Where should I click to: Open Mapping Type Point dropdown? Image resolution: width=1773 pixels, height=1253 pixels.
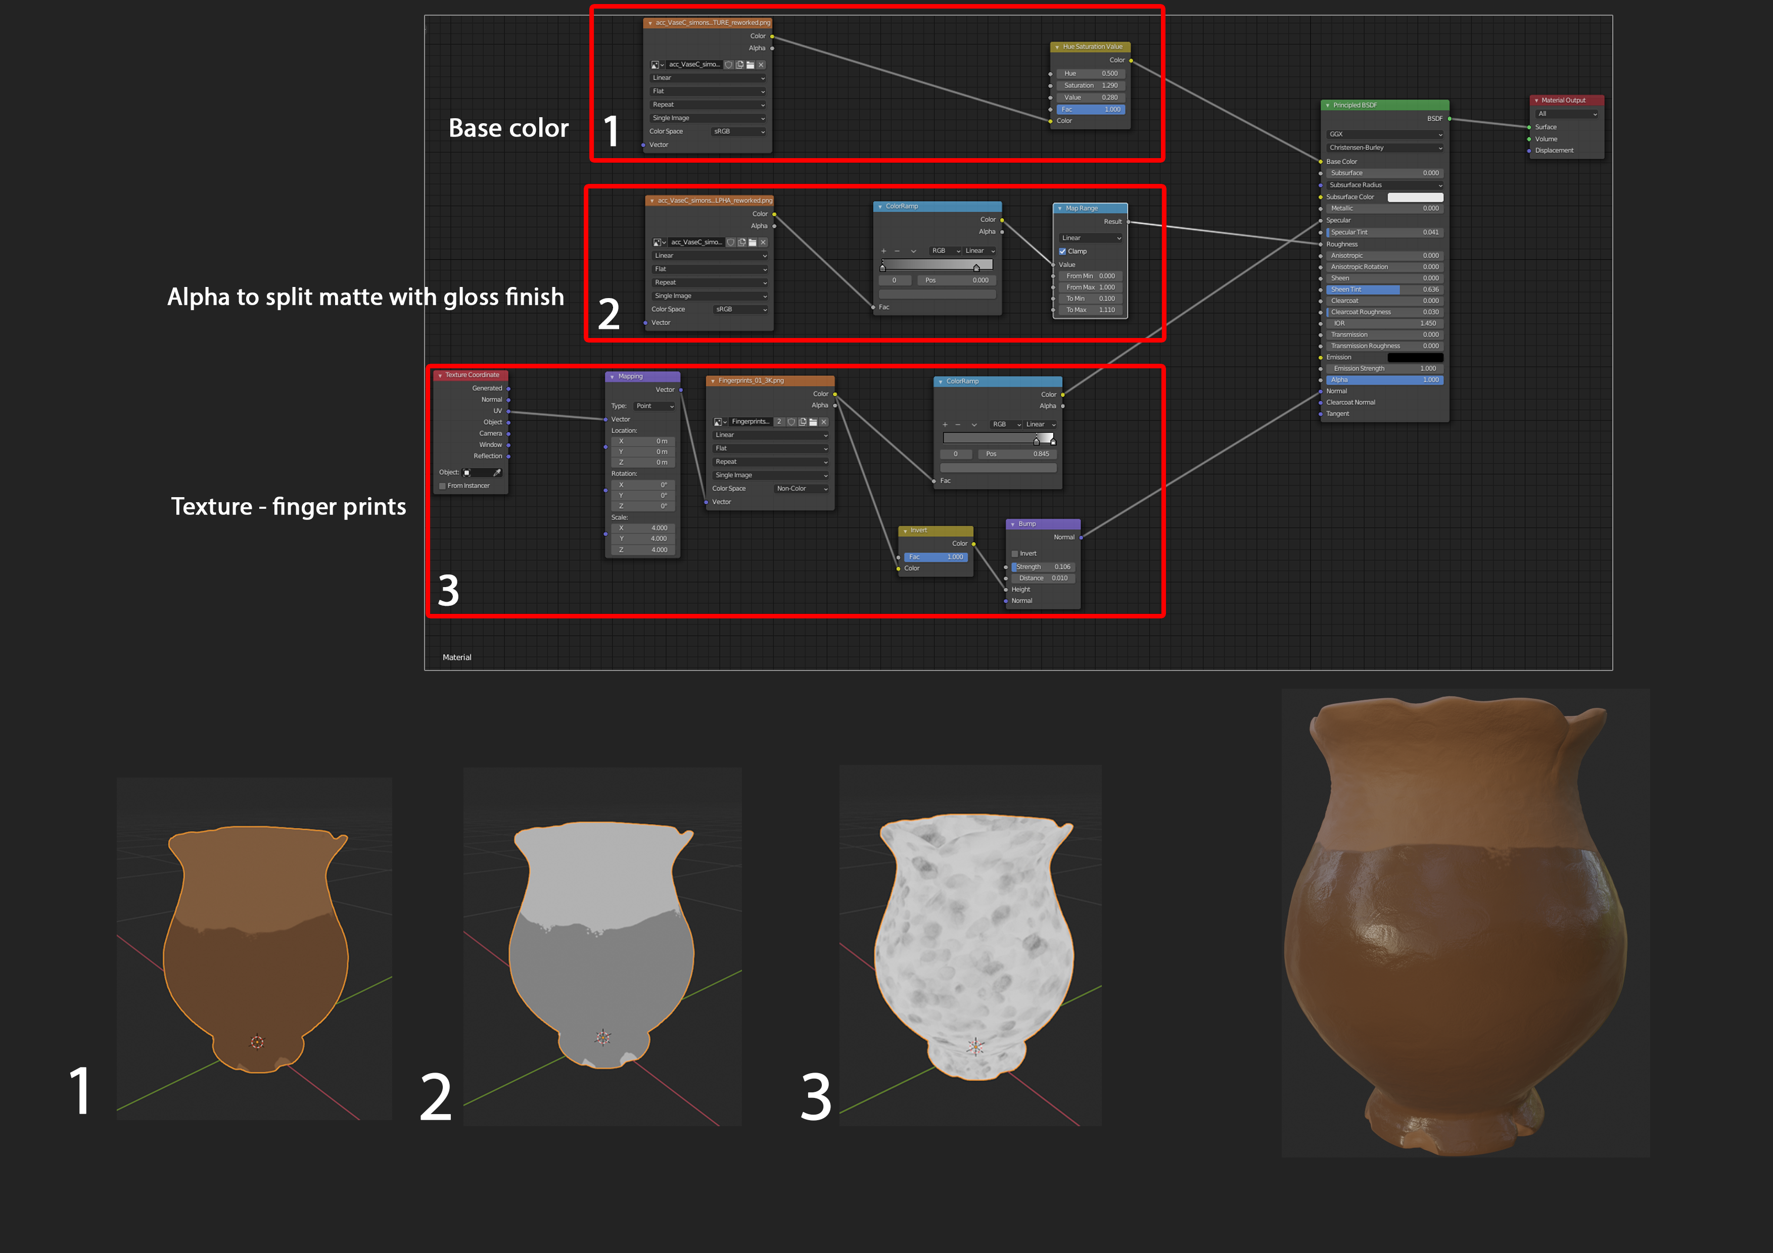[655, 406]
